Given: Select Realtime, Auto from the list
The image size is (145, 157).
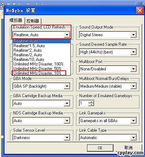Looking at the screenshot, I should pyautogui.click(x=41, y=41).
